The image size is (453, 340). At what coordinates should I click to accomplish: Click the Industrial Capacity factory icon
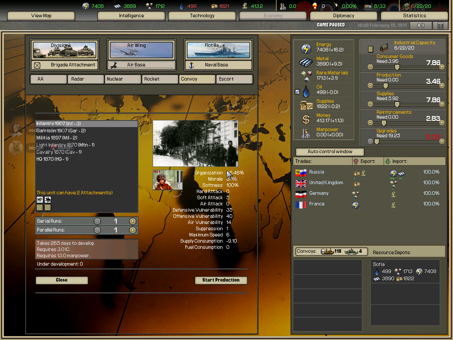[x=384, y=47]
